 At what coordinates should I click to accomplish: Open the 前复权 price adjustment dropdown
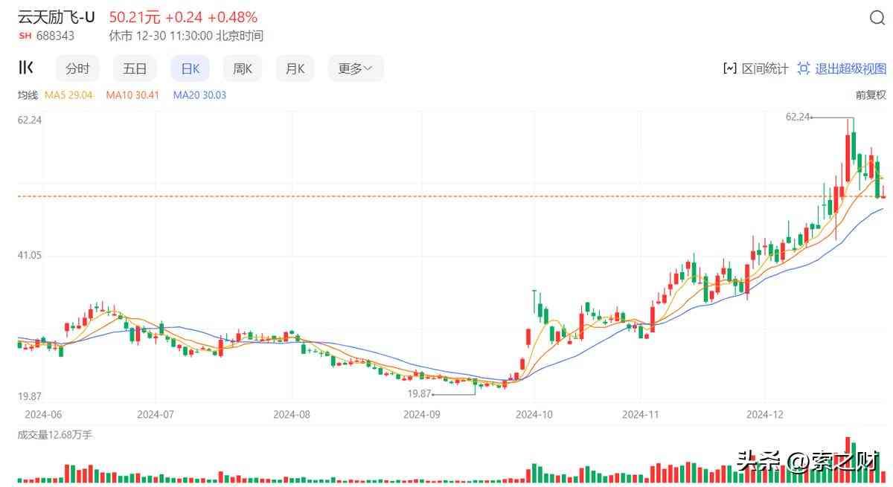pos(871,95)
